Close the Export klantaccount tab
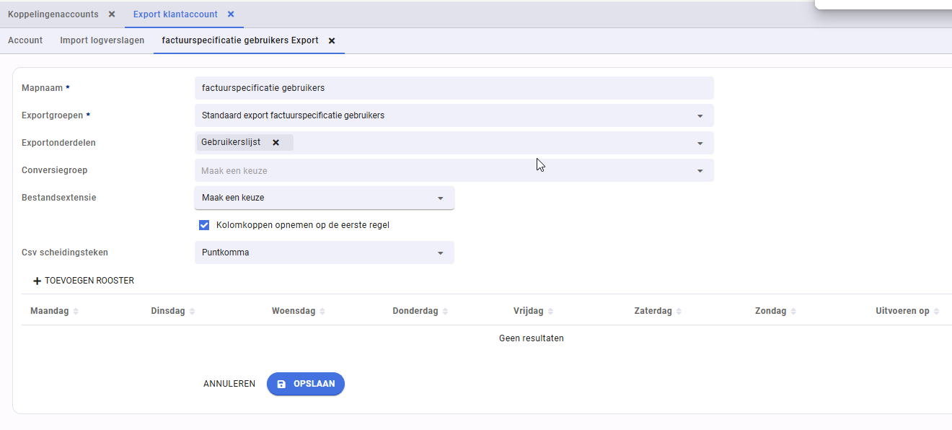952x430 pixels. [x=231, y=14]
